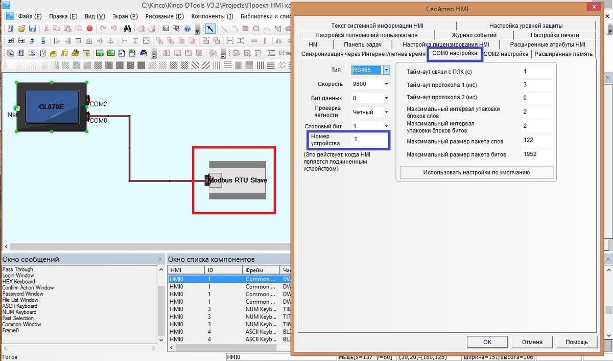
Task: Click Тайм-аут связи с ПЛК field
Action: [536, 72]
